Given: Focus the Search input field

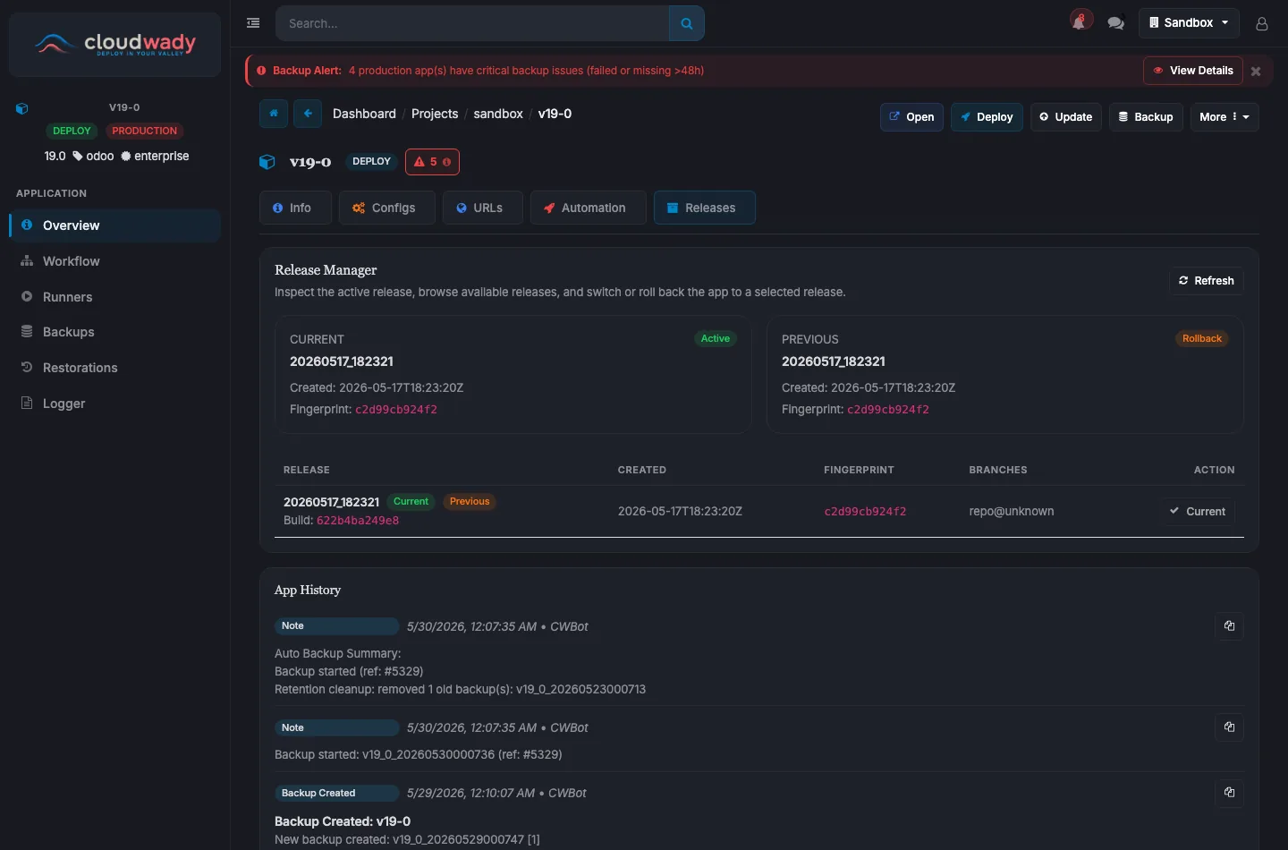Looking at the screenshot, I should coord(472,23).
